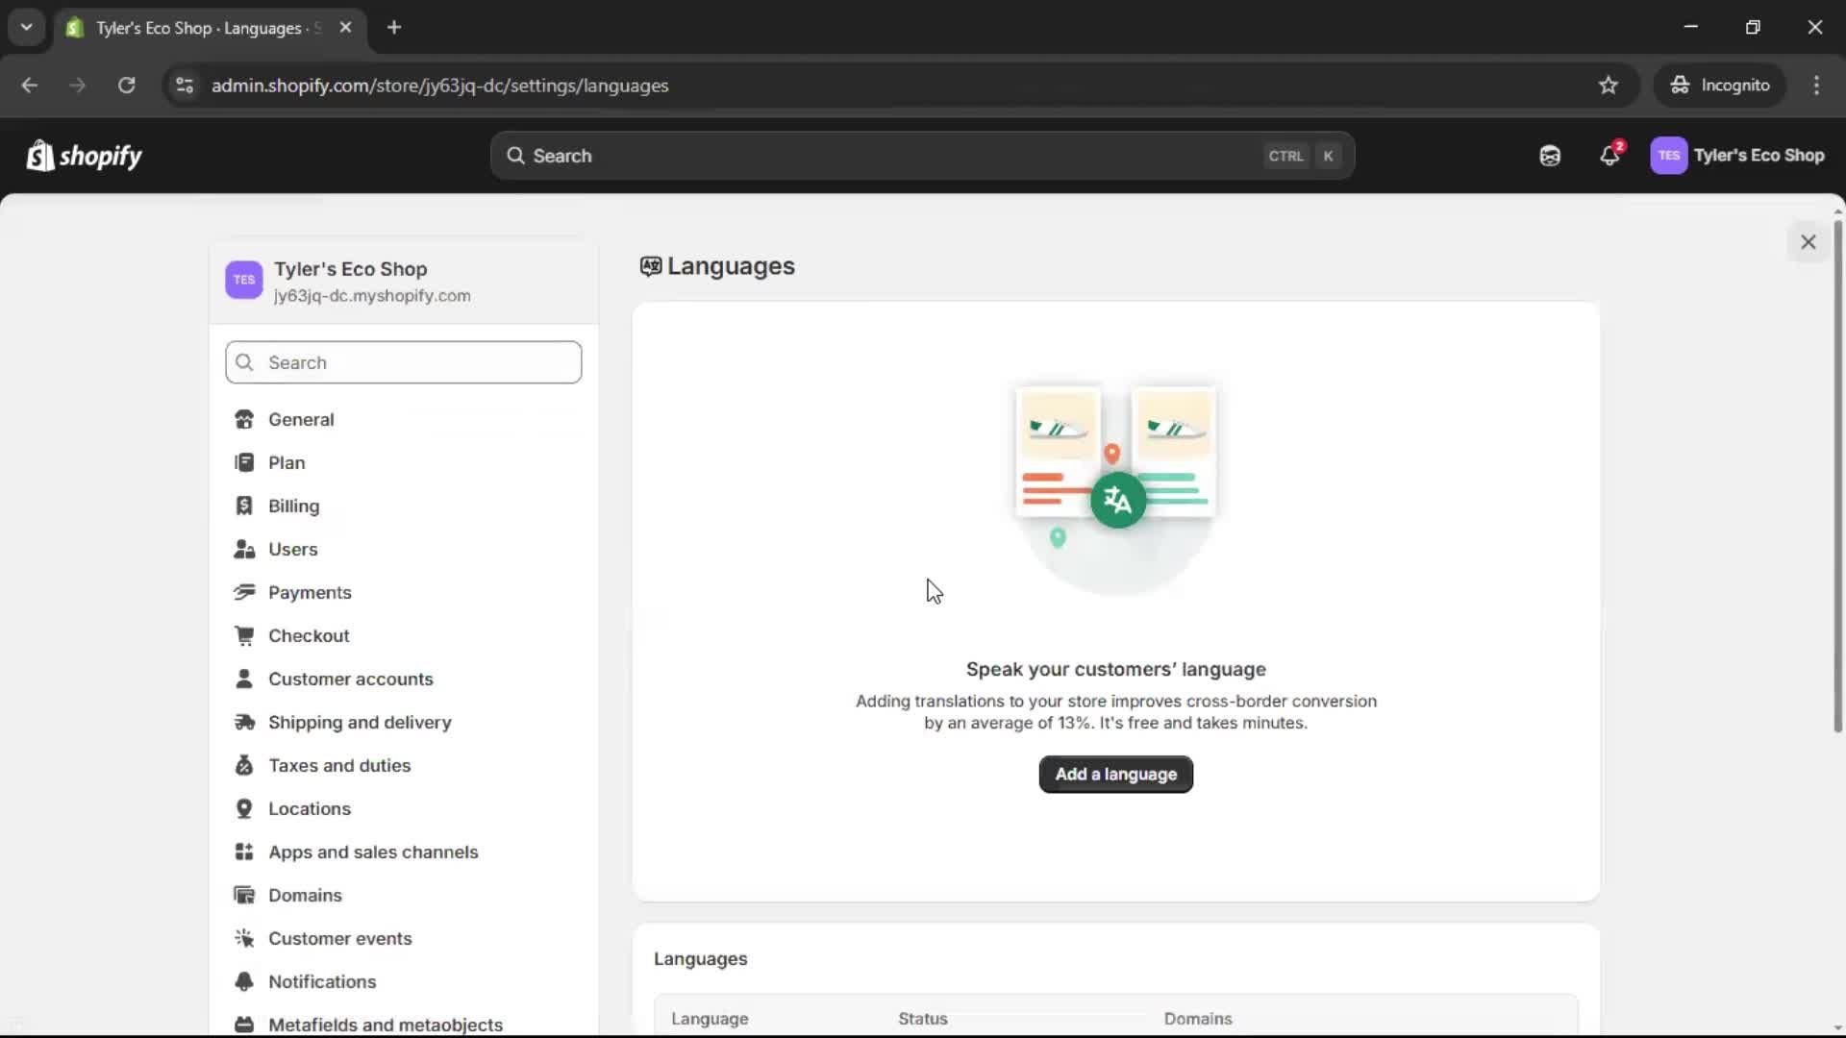Open the Tyler's Eco Shop account menu
This screenshot has height=1038, width=1846.
[1737, 156]
